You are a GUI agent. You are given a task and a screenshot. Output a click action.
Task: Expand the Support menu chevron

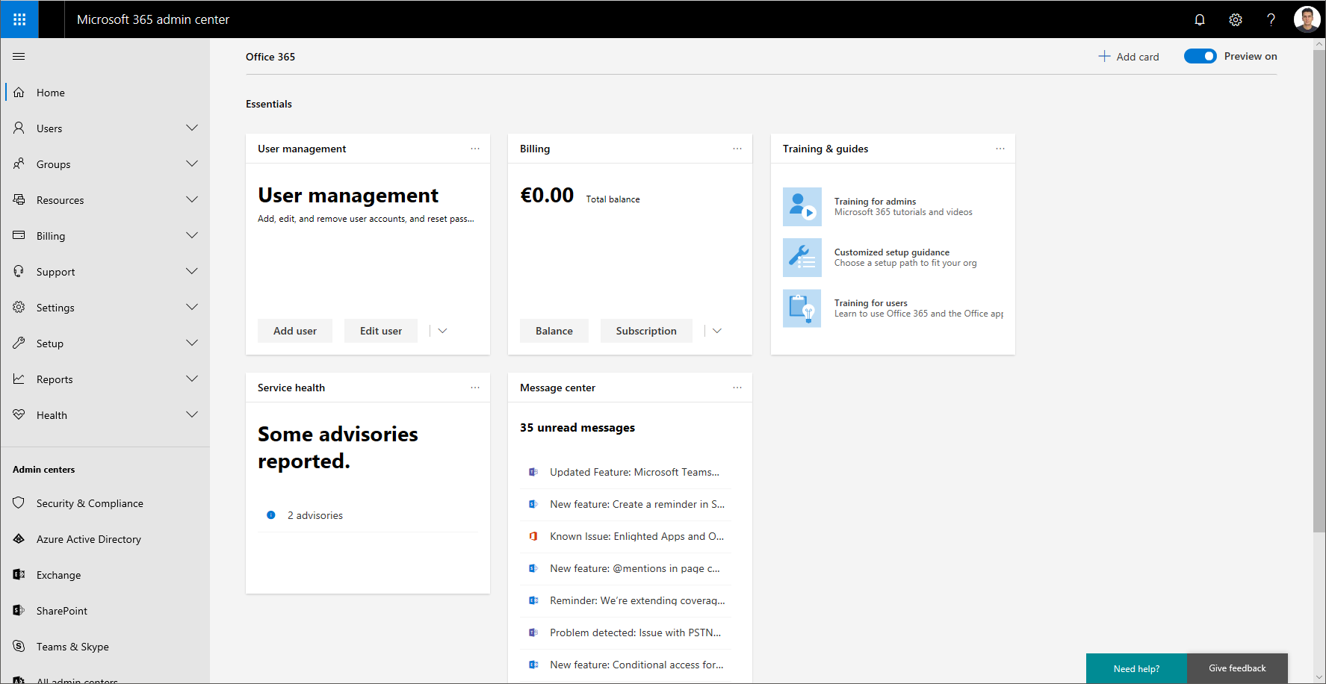(x=192, y=271)
